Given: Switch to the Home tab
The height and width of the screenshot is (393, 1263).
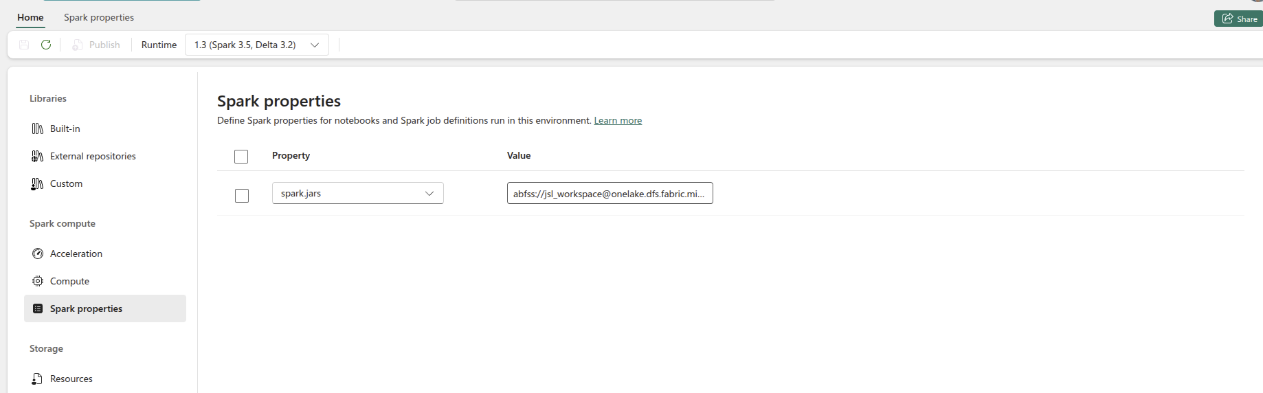Looking at the screenshot, I should pos(30,17).
